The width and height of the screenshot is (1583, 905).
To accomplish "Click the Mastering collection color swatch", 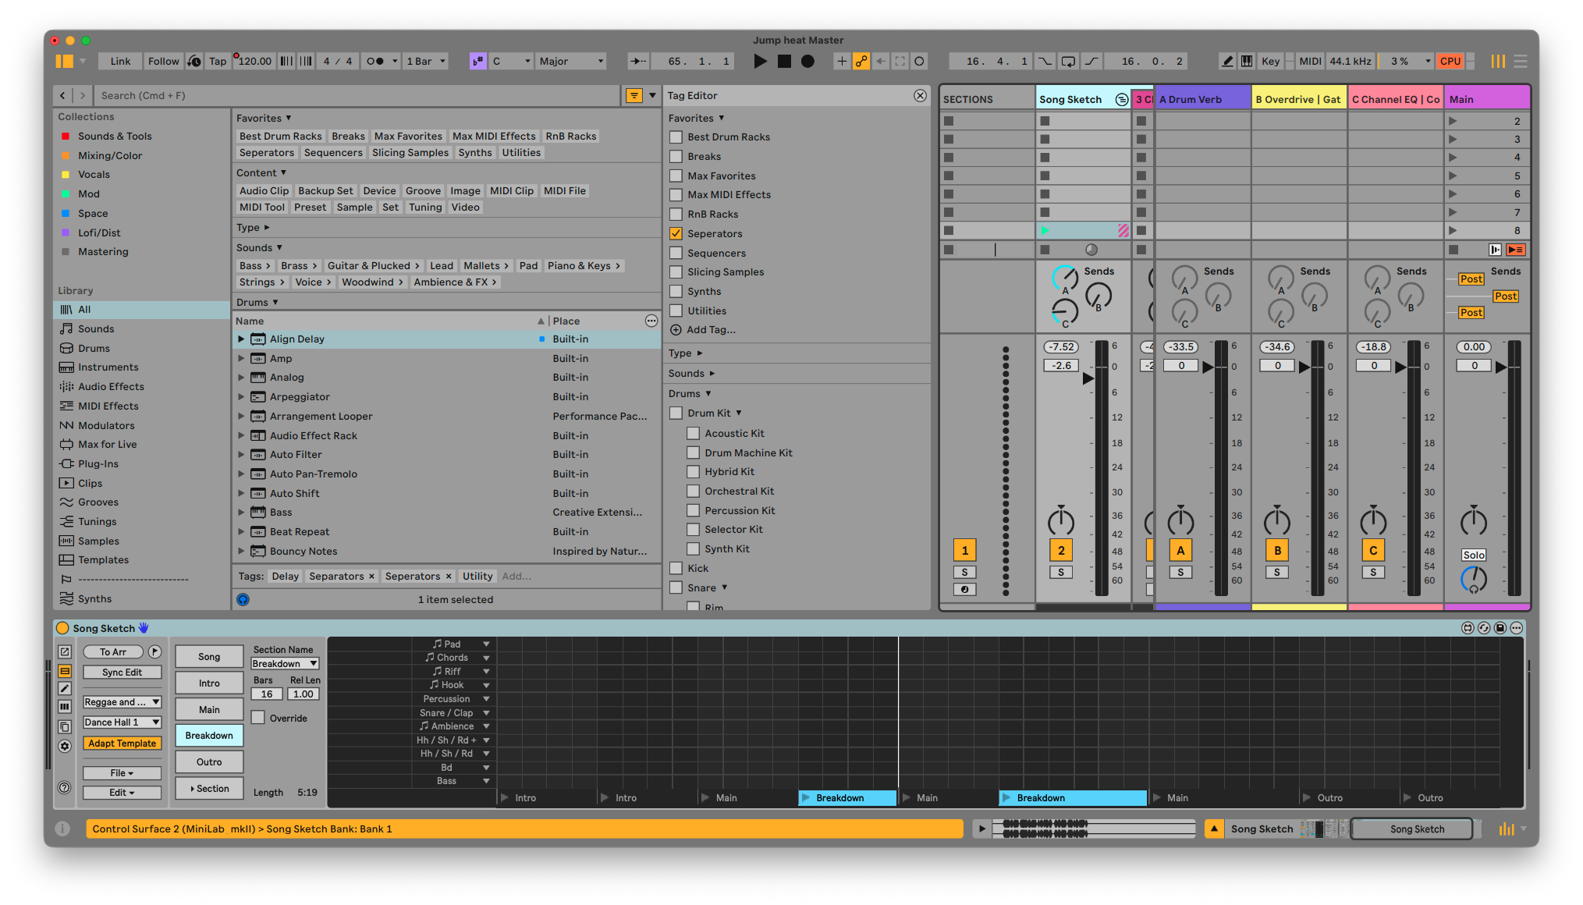I will pyautogui.click(x=66, y=252).
